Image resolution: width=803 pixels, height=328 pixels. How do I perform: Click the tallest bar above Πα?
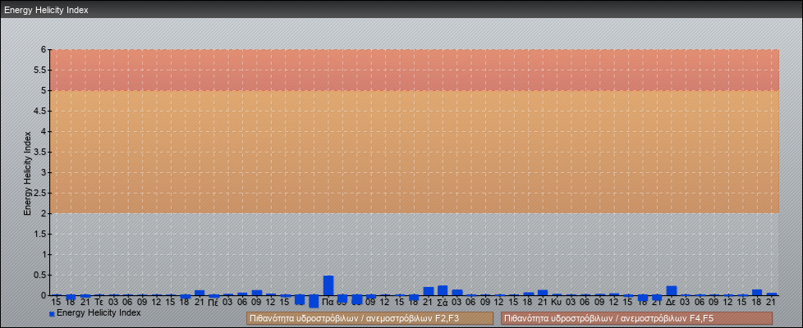click(328, 285)
